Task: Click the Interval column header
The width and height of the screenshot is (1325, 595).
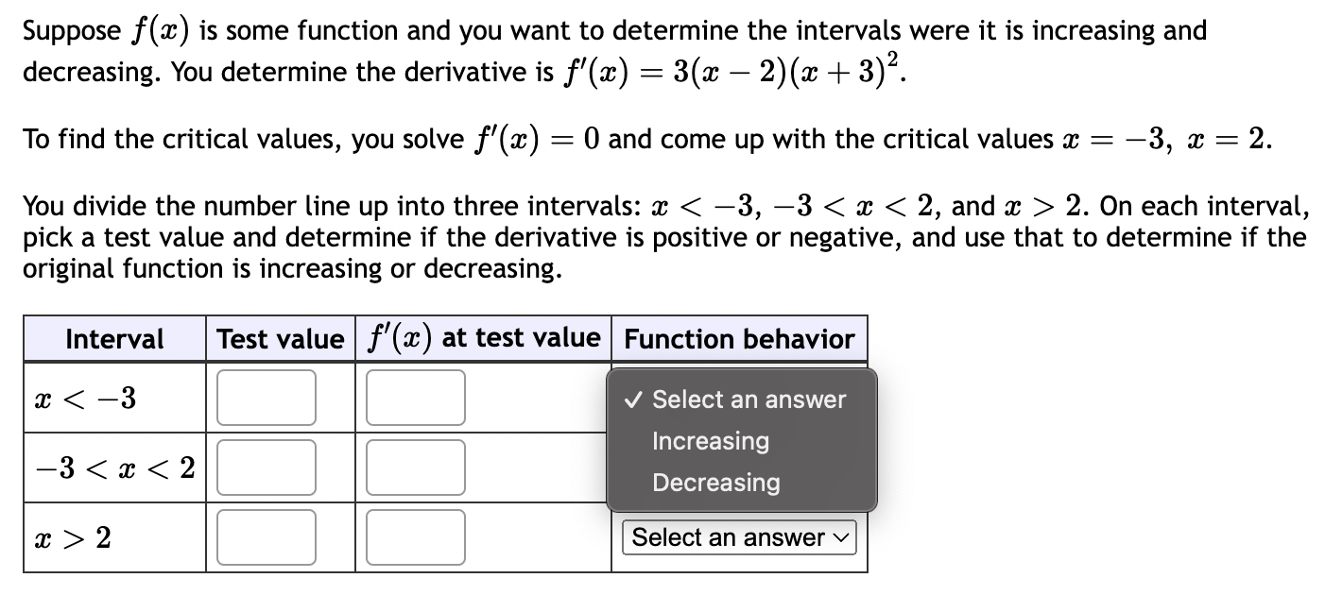Action: coord(113,339)
